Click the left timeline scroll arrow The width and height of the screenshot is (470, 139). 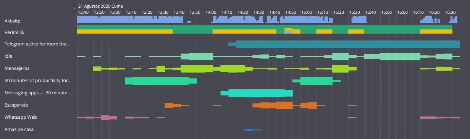coord(74,8)
